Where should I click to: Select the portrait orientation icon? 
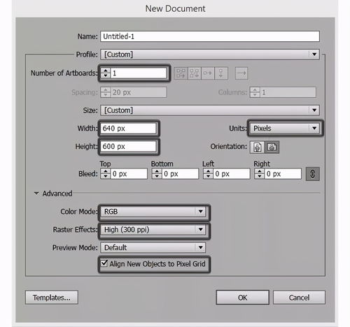257,147
